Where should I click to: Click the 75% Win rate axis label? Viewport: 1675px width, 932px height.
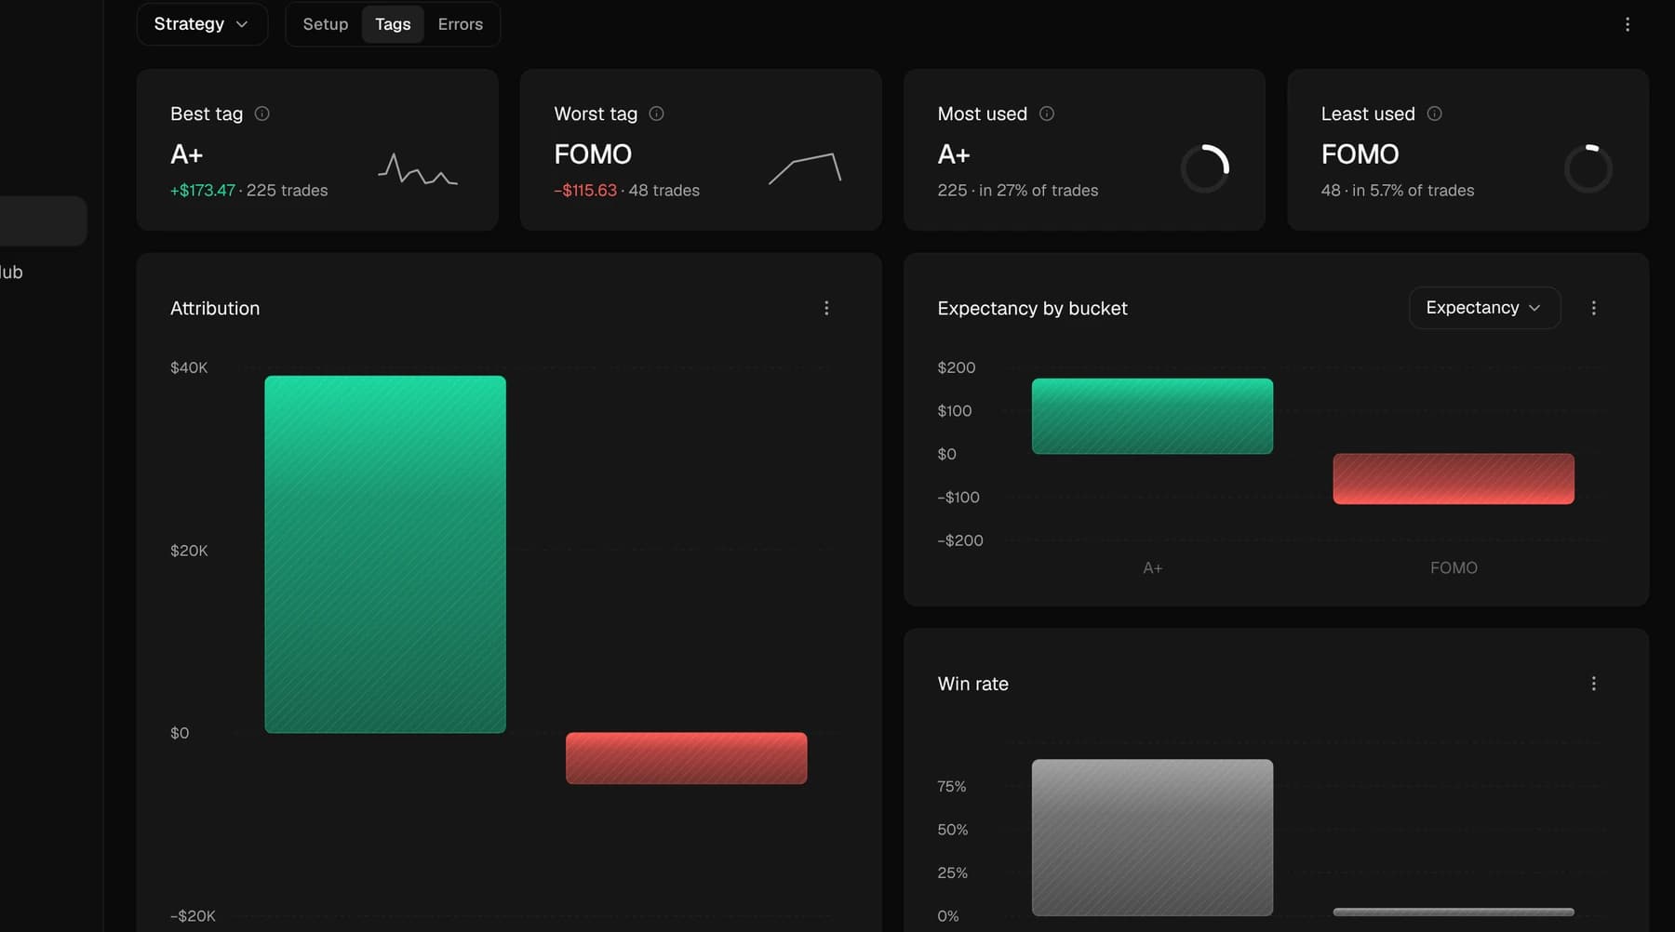click(951, 786)
